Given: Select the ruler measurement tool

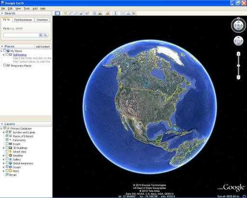Looking at the screenshot, I should click(x=115, y=14).
